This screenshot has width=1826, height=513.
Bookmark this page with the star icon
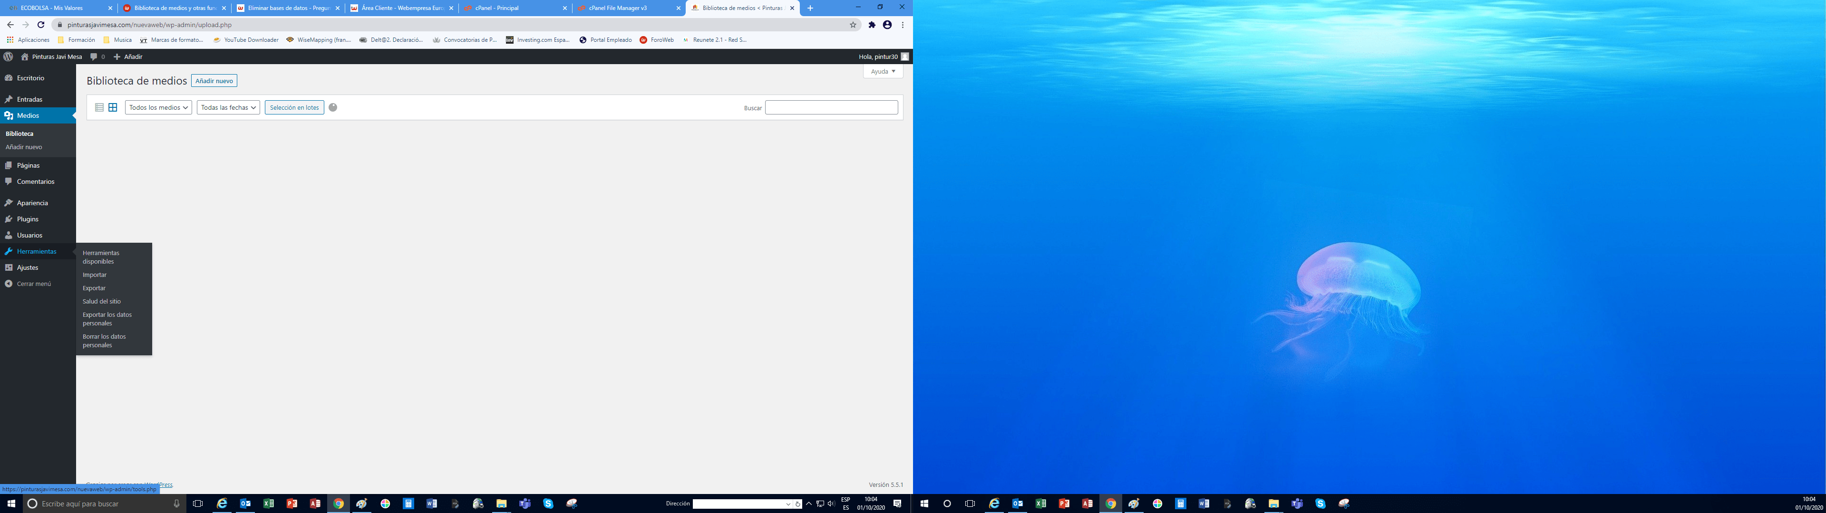click(854, 25)
